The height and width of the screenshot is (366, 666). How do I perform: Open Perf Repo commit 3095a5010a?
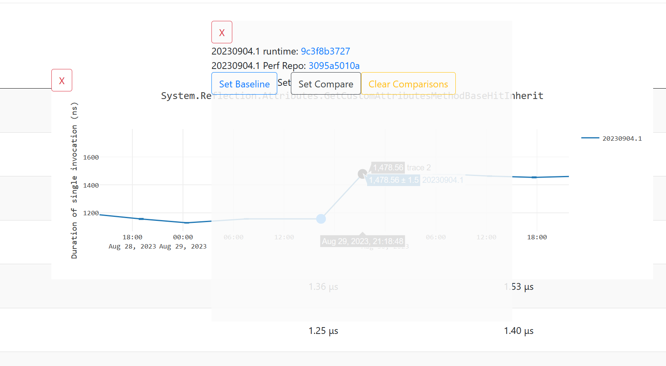334,66
